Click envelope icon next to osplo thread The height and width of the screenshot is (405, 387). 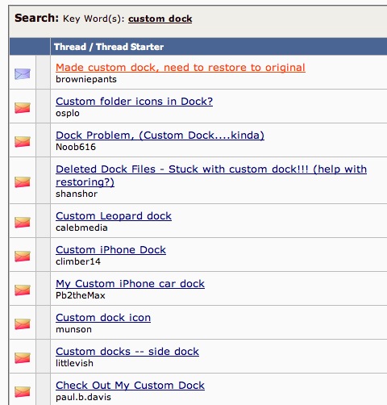pyautogui.click(x=23, y=108)
